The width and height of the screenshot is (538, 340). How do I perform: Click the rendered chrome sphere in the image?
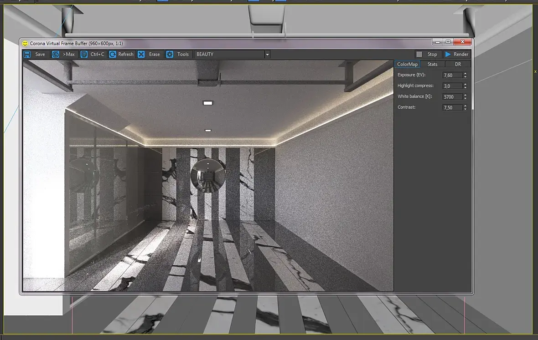pos(208,175)
